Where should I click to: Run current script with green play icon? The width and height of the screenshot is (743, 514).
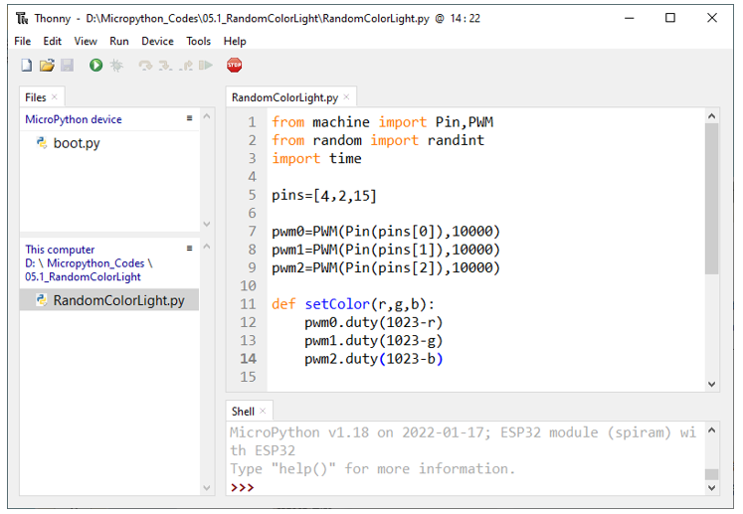point(96,65)
